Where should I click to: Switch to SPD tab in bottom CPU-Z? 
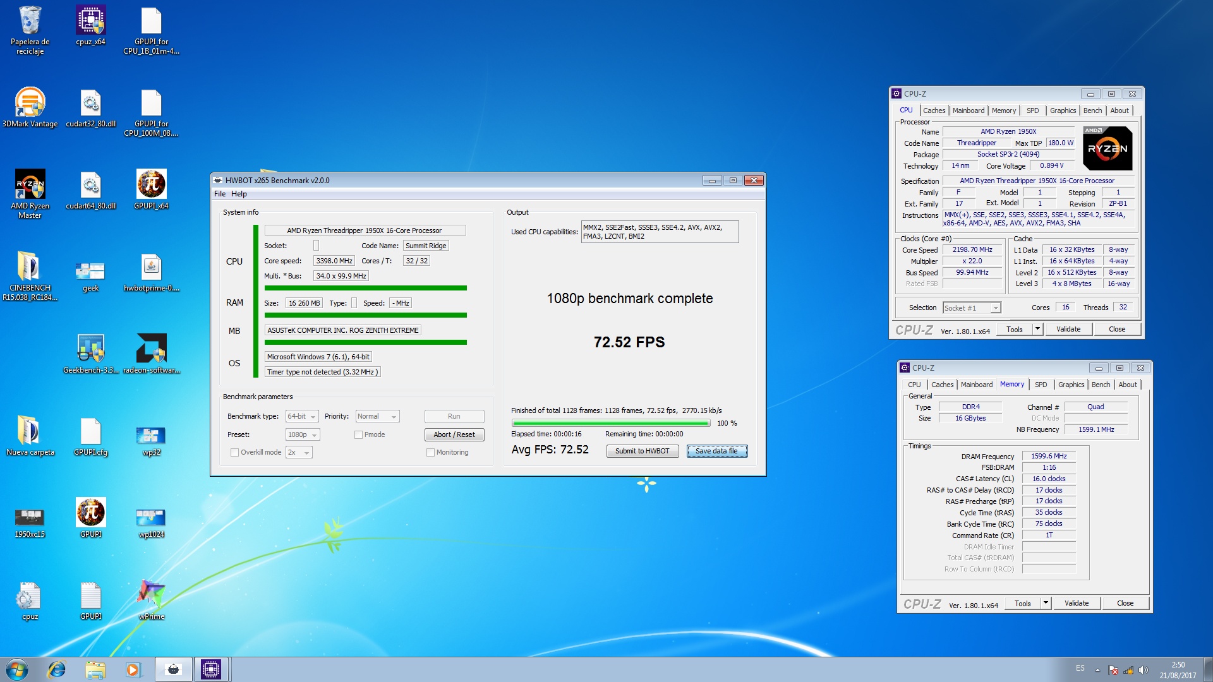click(x=1041, y=385)
